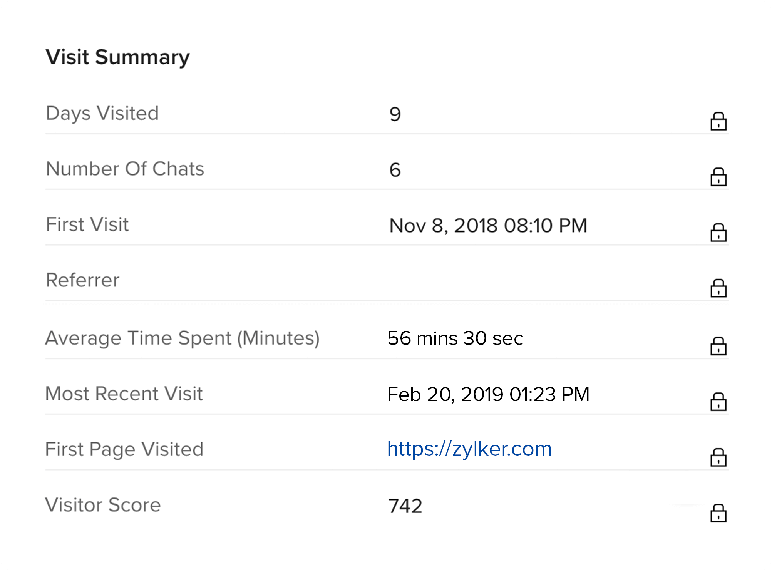The width and height of the screenshot is (772, 571).
Task: Click the Referrer row lock icon
Action: [x=718, y=288]
